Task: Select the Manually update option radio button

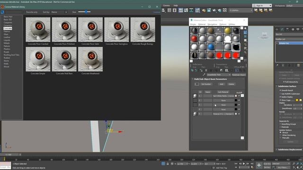Action: pyautogui.click(x=281, y=138)
